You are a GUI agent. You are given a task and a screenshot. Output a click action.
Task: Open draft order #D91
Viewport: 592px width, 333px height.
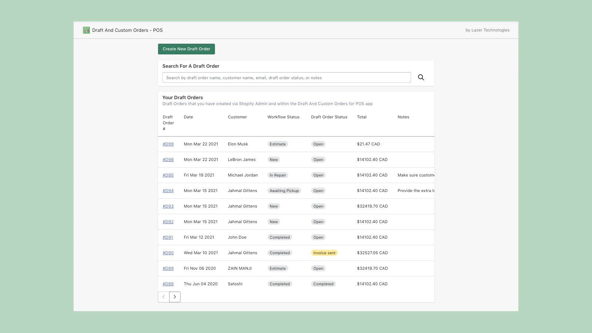[168, 238]
